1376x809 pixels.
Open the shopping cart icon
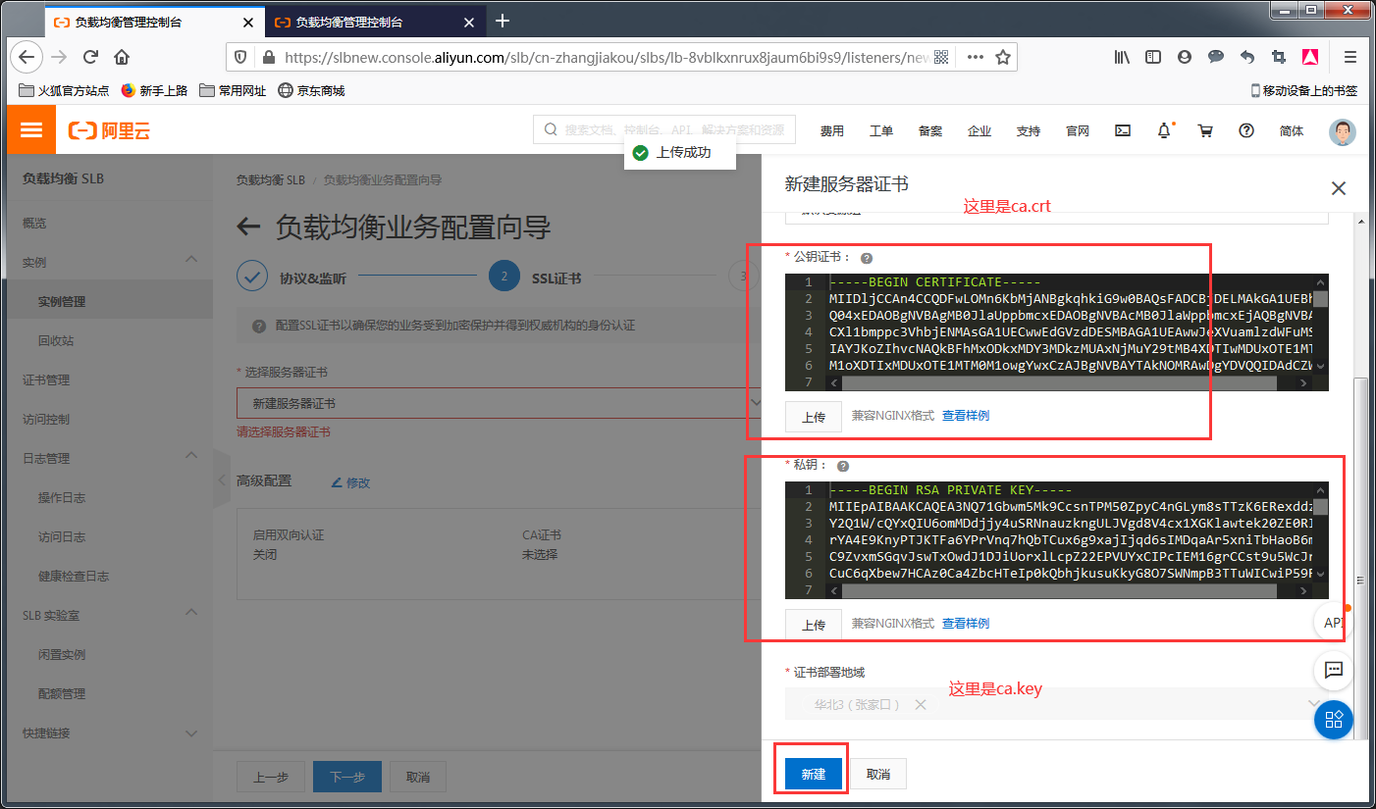point(1205,129)
